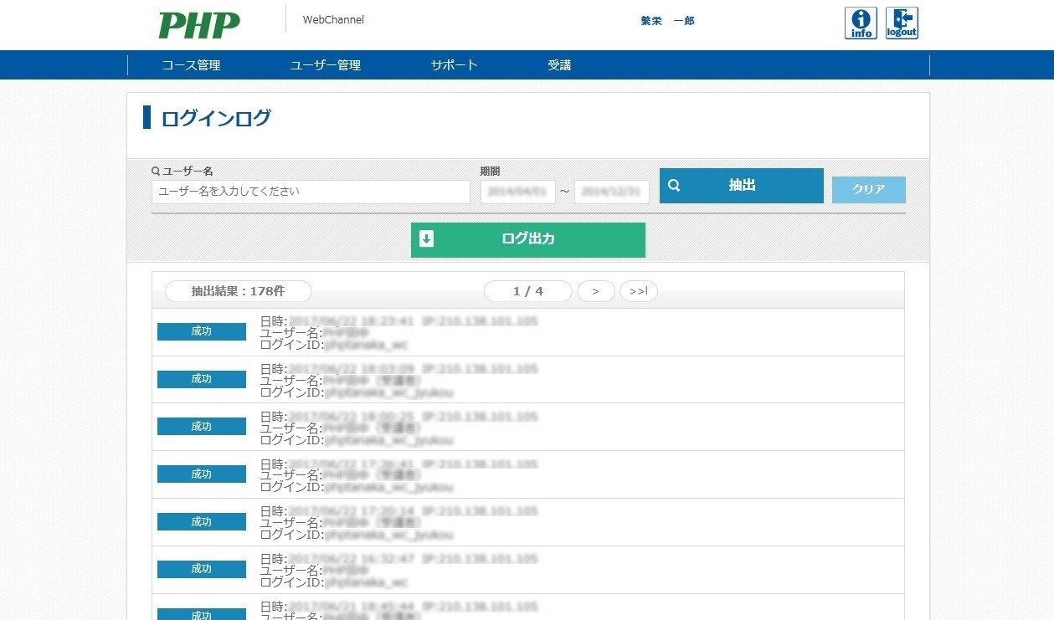Click the 成功 badge of the 16:32:47 entry
1054x620 pixels.
(x=202, y=569)
